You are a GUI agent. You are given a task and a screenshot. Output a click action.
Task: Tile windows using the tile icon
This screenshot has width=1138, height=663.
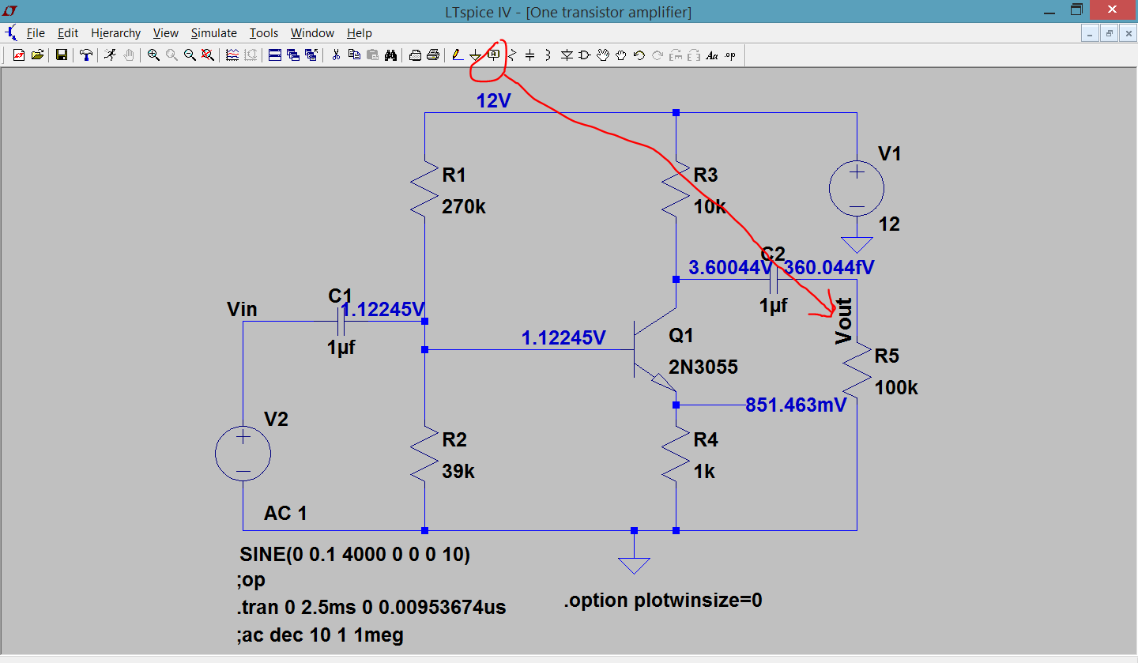(275, 55)
